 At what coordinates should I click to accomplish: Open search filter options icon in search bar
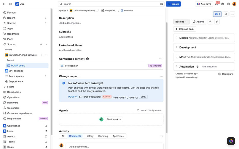click(162, 4)
